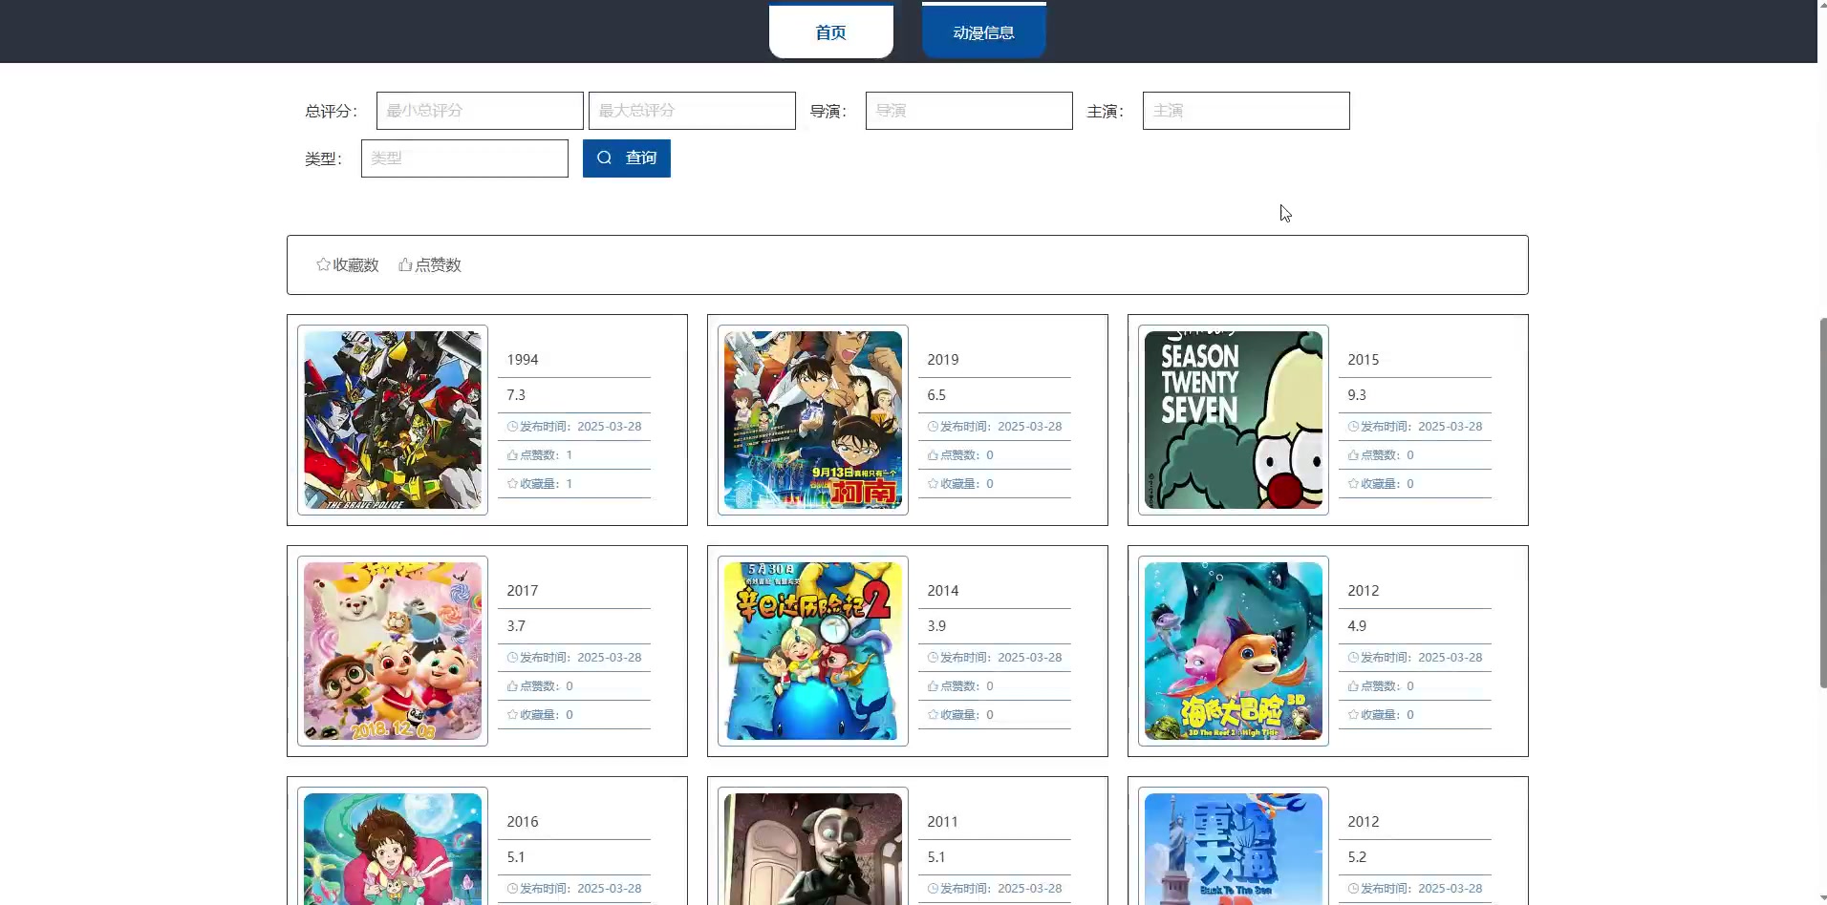This screenshot has height=905, width=1827.
Task: Like the 2019 card via its thumbs-up icon
Action: pos(933,455)
